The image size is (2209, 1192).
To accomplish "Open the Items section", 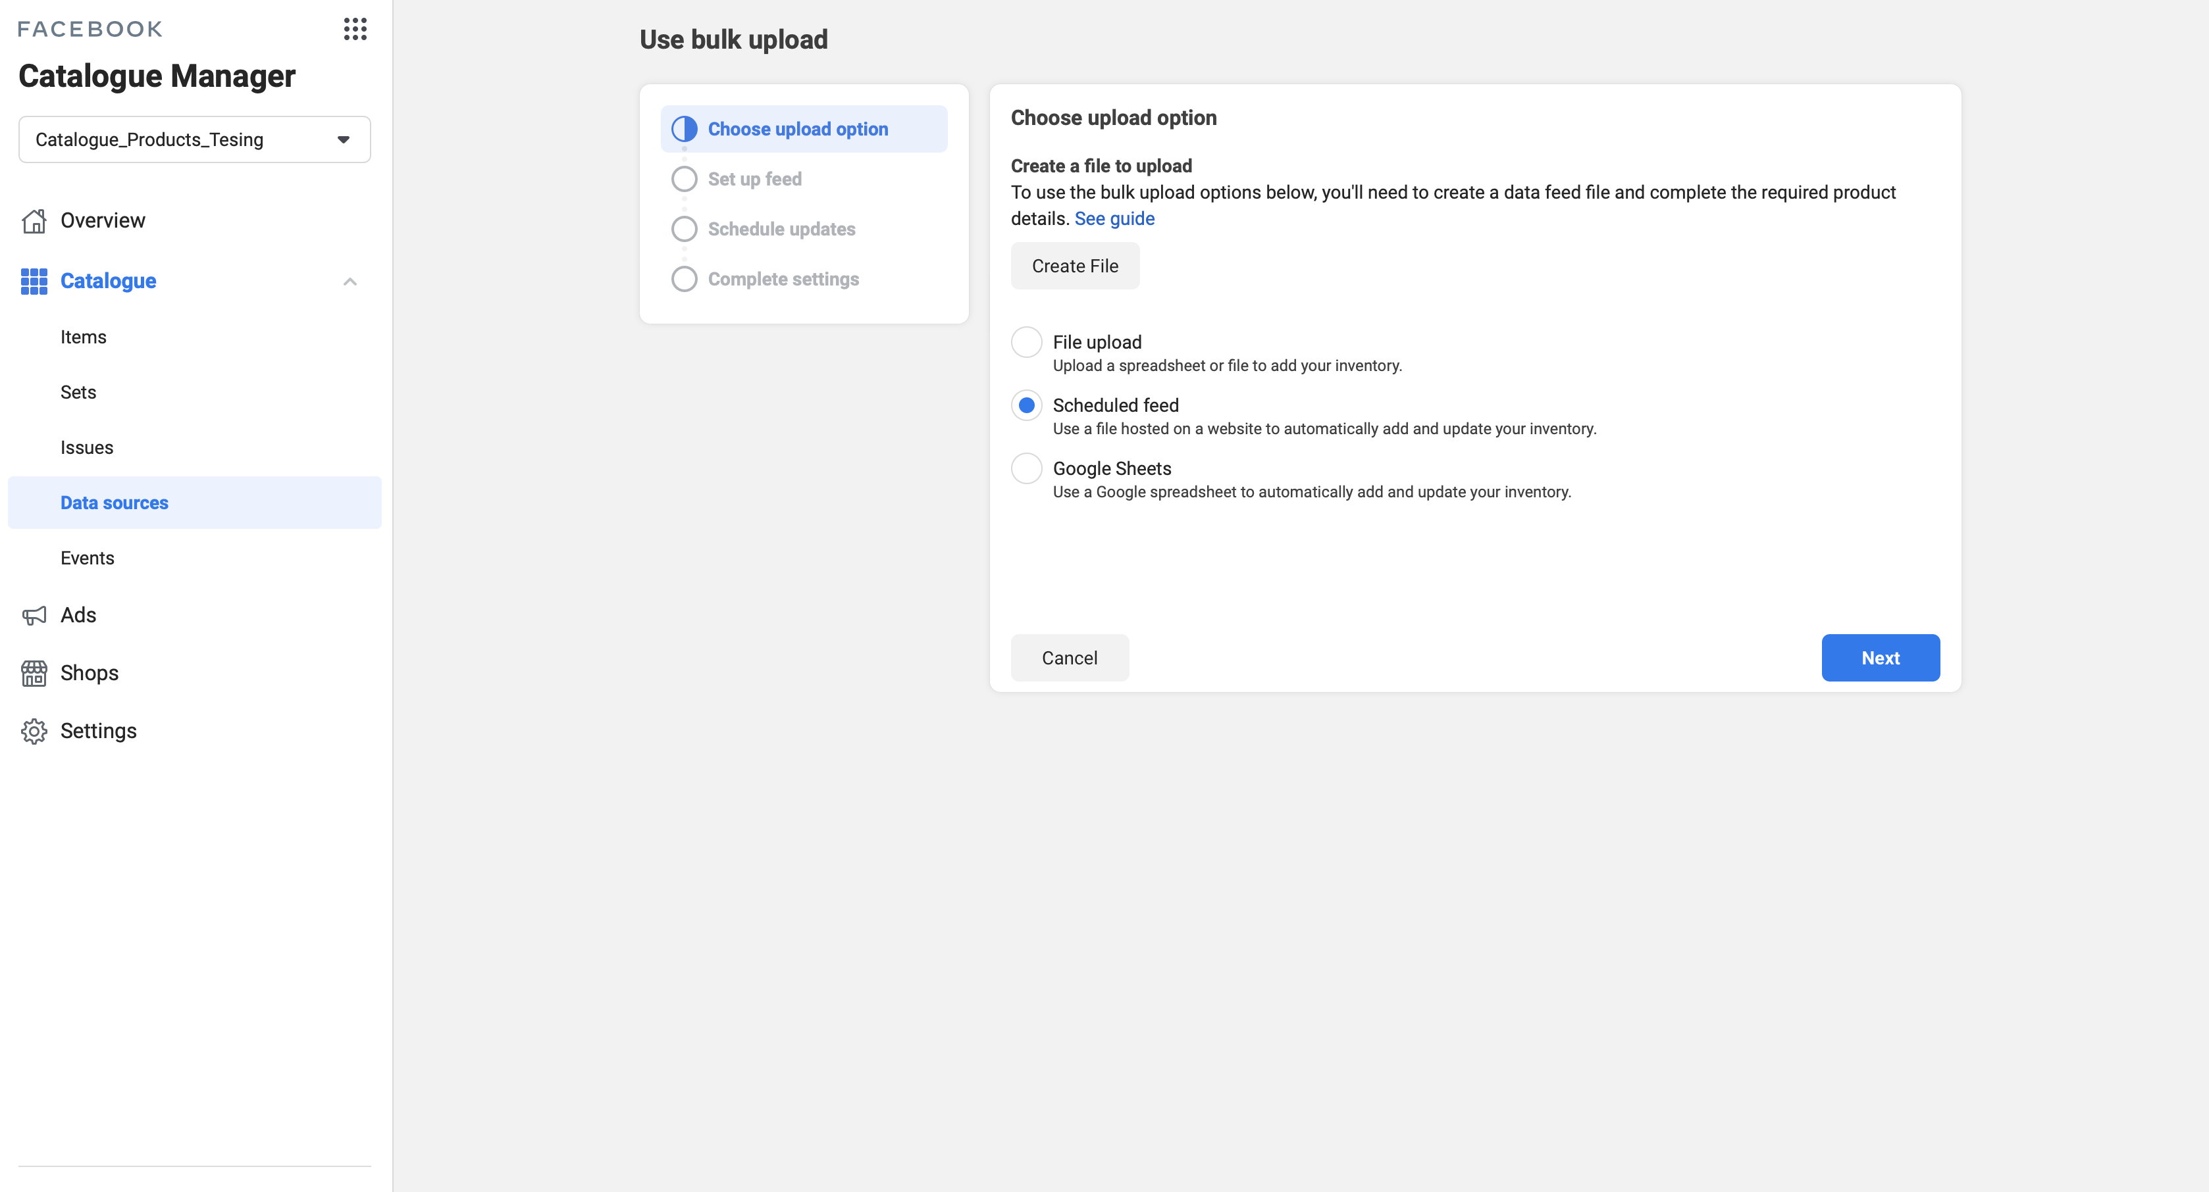I will point(83,337).
